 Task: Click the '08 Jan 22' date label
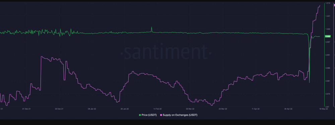[x=92, y=109]
